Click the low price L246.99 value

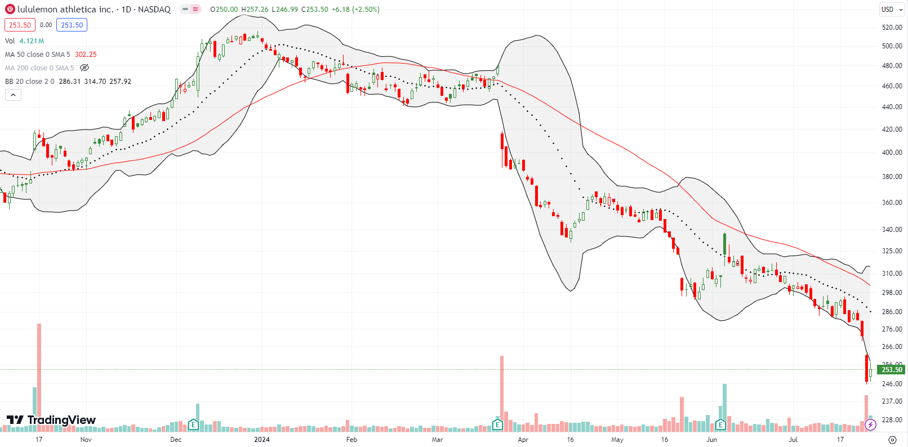click(285, 9)
